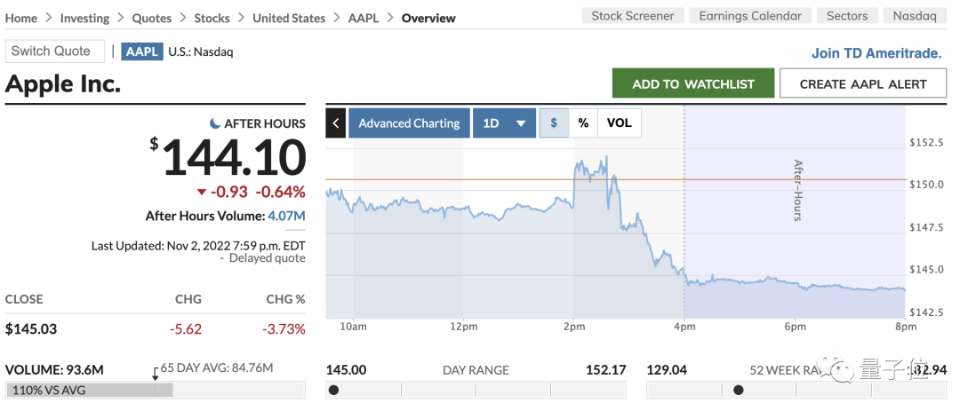Image resolution: width=960 pixels, height=411 pixels.
Task: Click the 52 week range marker
Action: click(x=738, y=390)
